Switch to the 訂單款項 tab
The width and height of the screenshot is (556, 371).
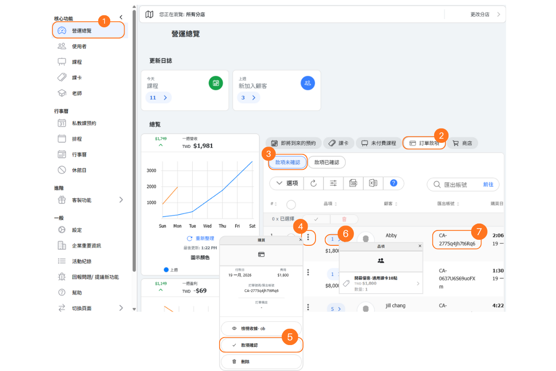[424, 143]
